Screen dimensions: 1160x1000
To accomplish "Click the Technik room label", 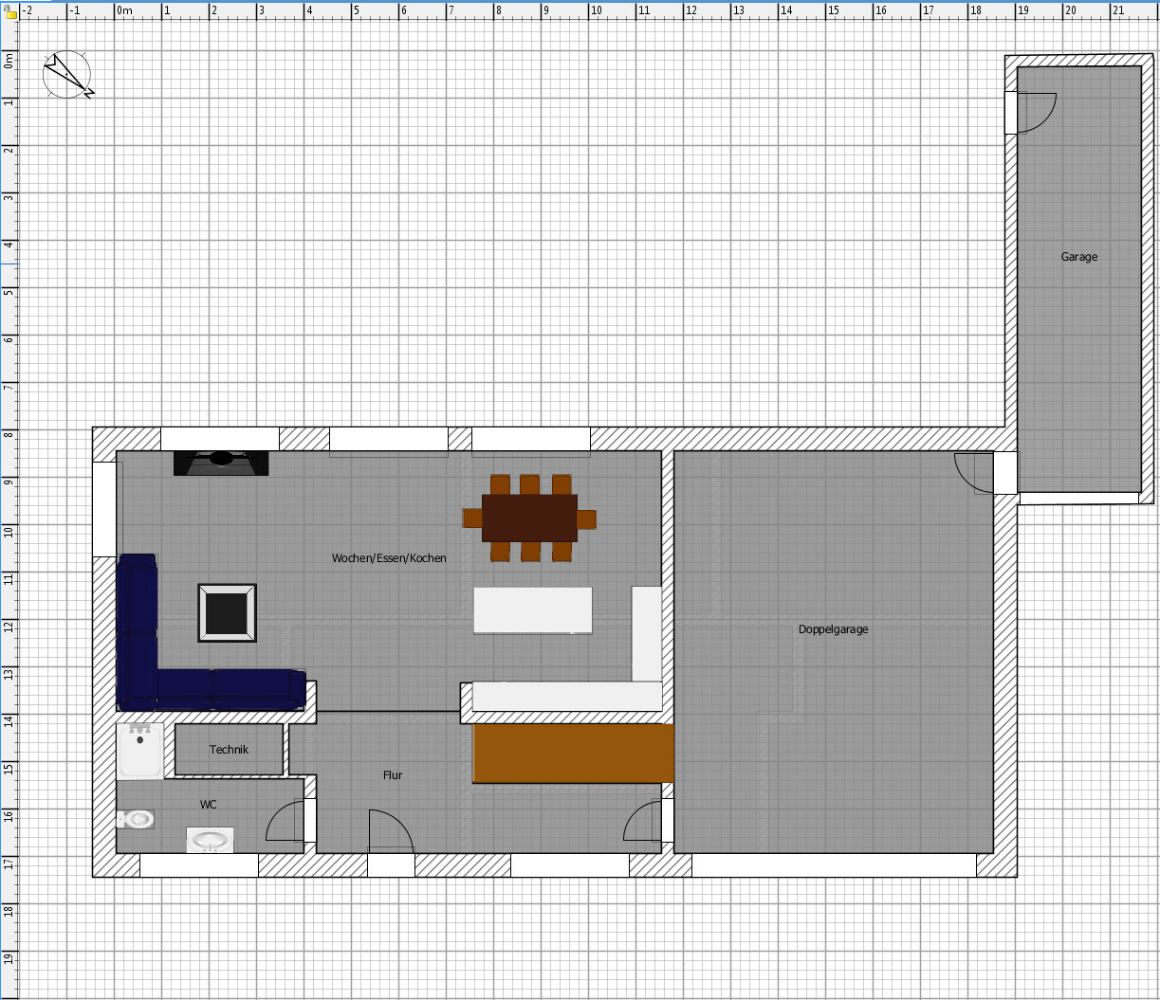I will [229, 750].
